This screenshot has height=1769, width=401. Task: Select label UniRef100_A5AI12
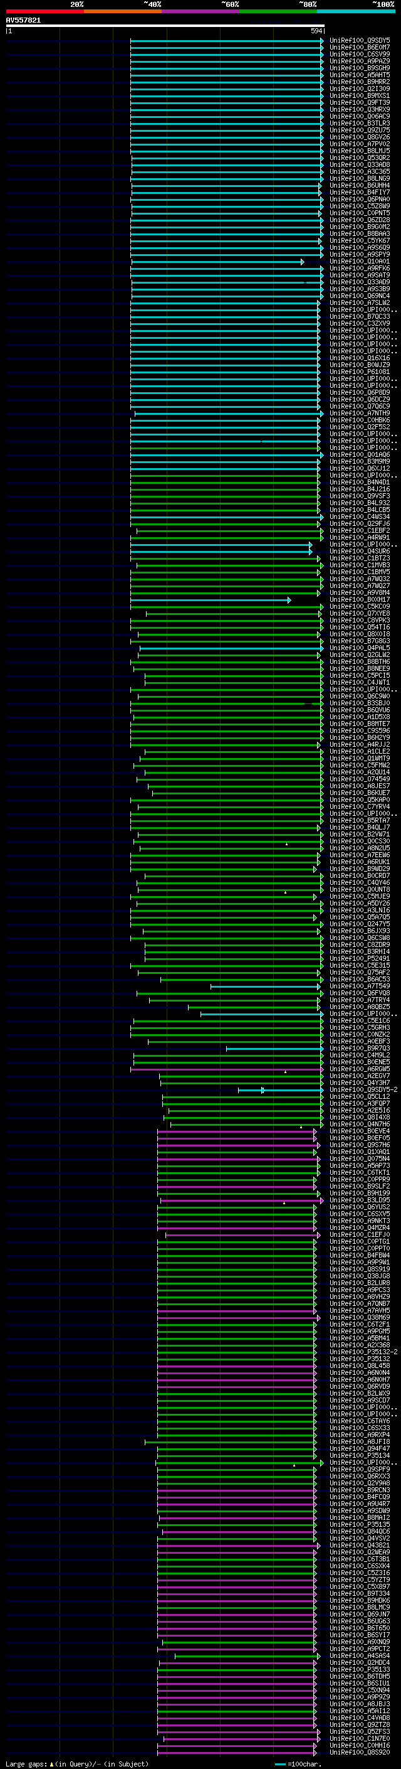pyautogui.click(x=360, y=1711)
